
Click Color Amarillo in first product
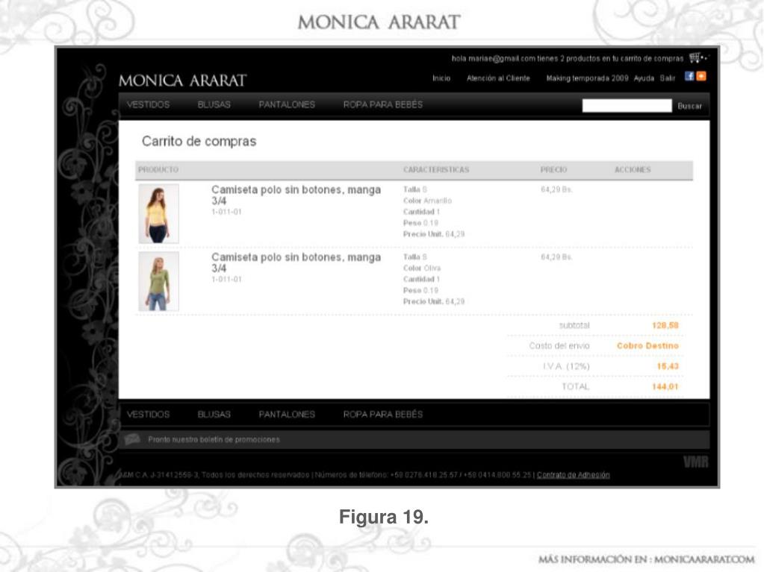point(427,201)
